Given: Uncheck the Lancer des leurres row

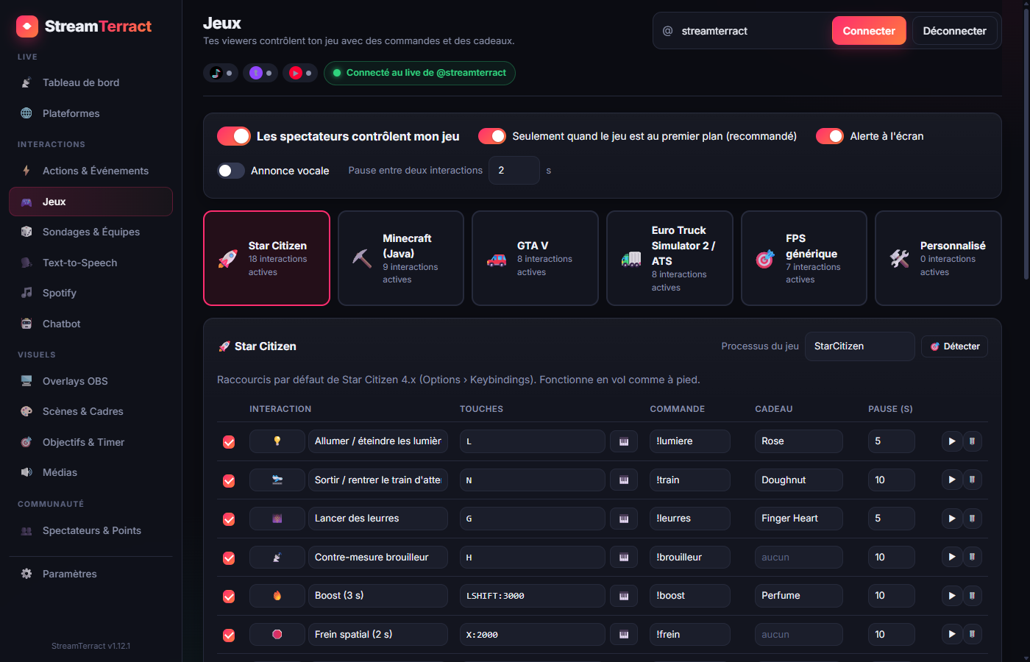Looking at the screenshot, I should (x=229, y=519).
